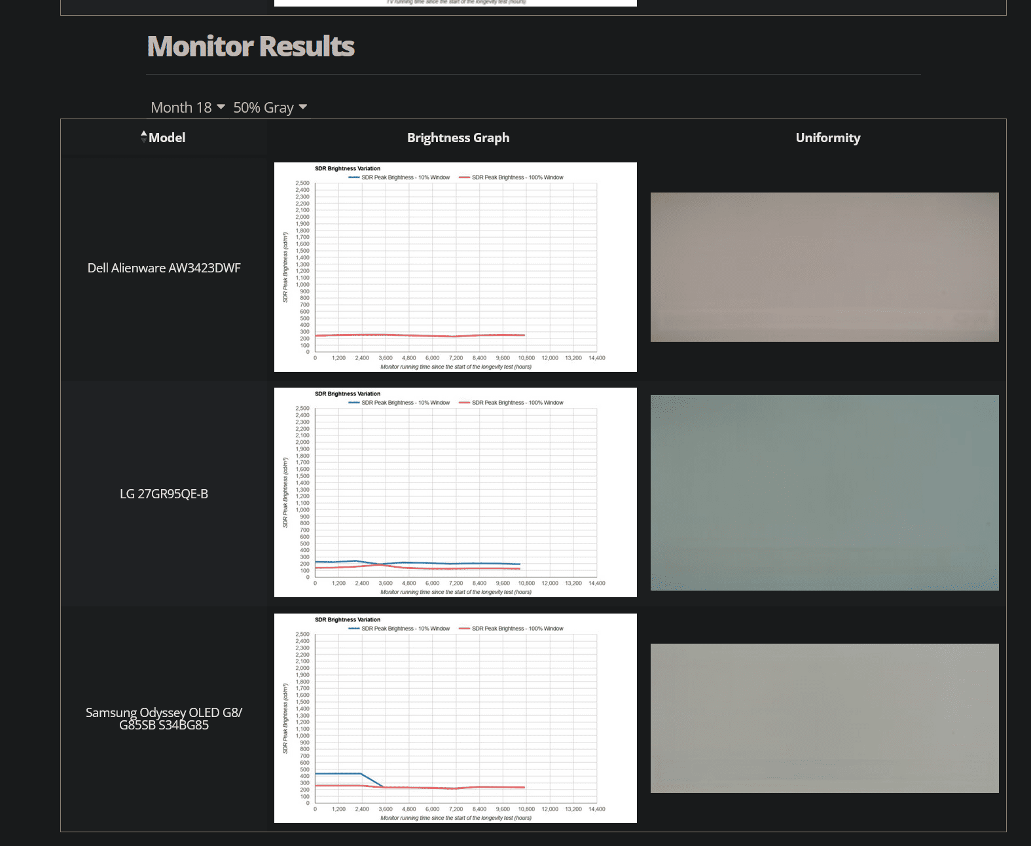Click 10% Window legend in LG graph
The height and width of the screenshot is (846, 1031).
click(x=399, y=403)
